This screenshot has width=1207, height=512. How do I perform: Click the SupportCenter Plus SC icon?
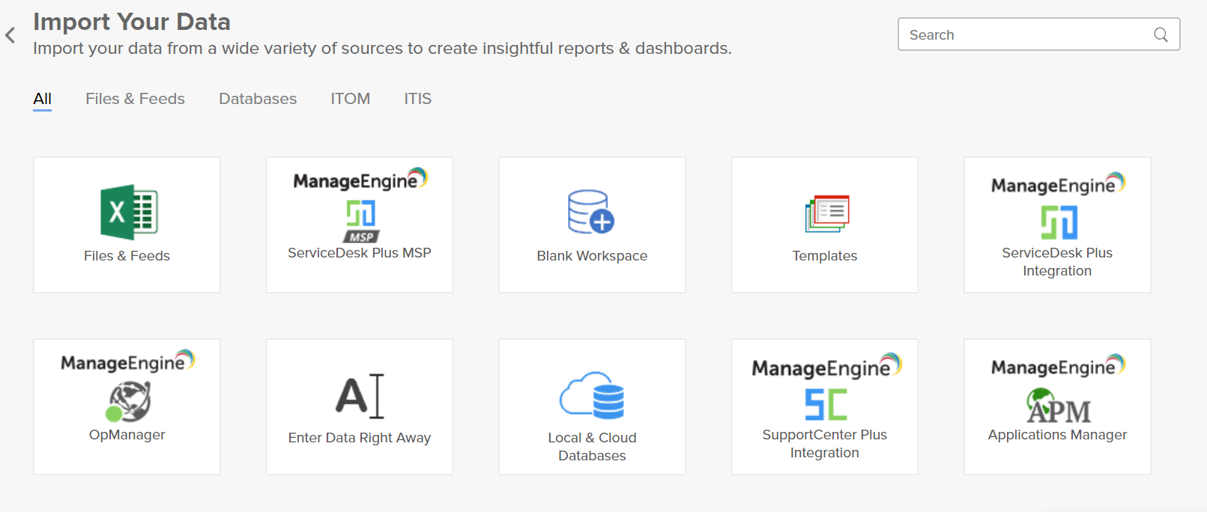pyautogui.click(x=826, y=404)
